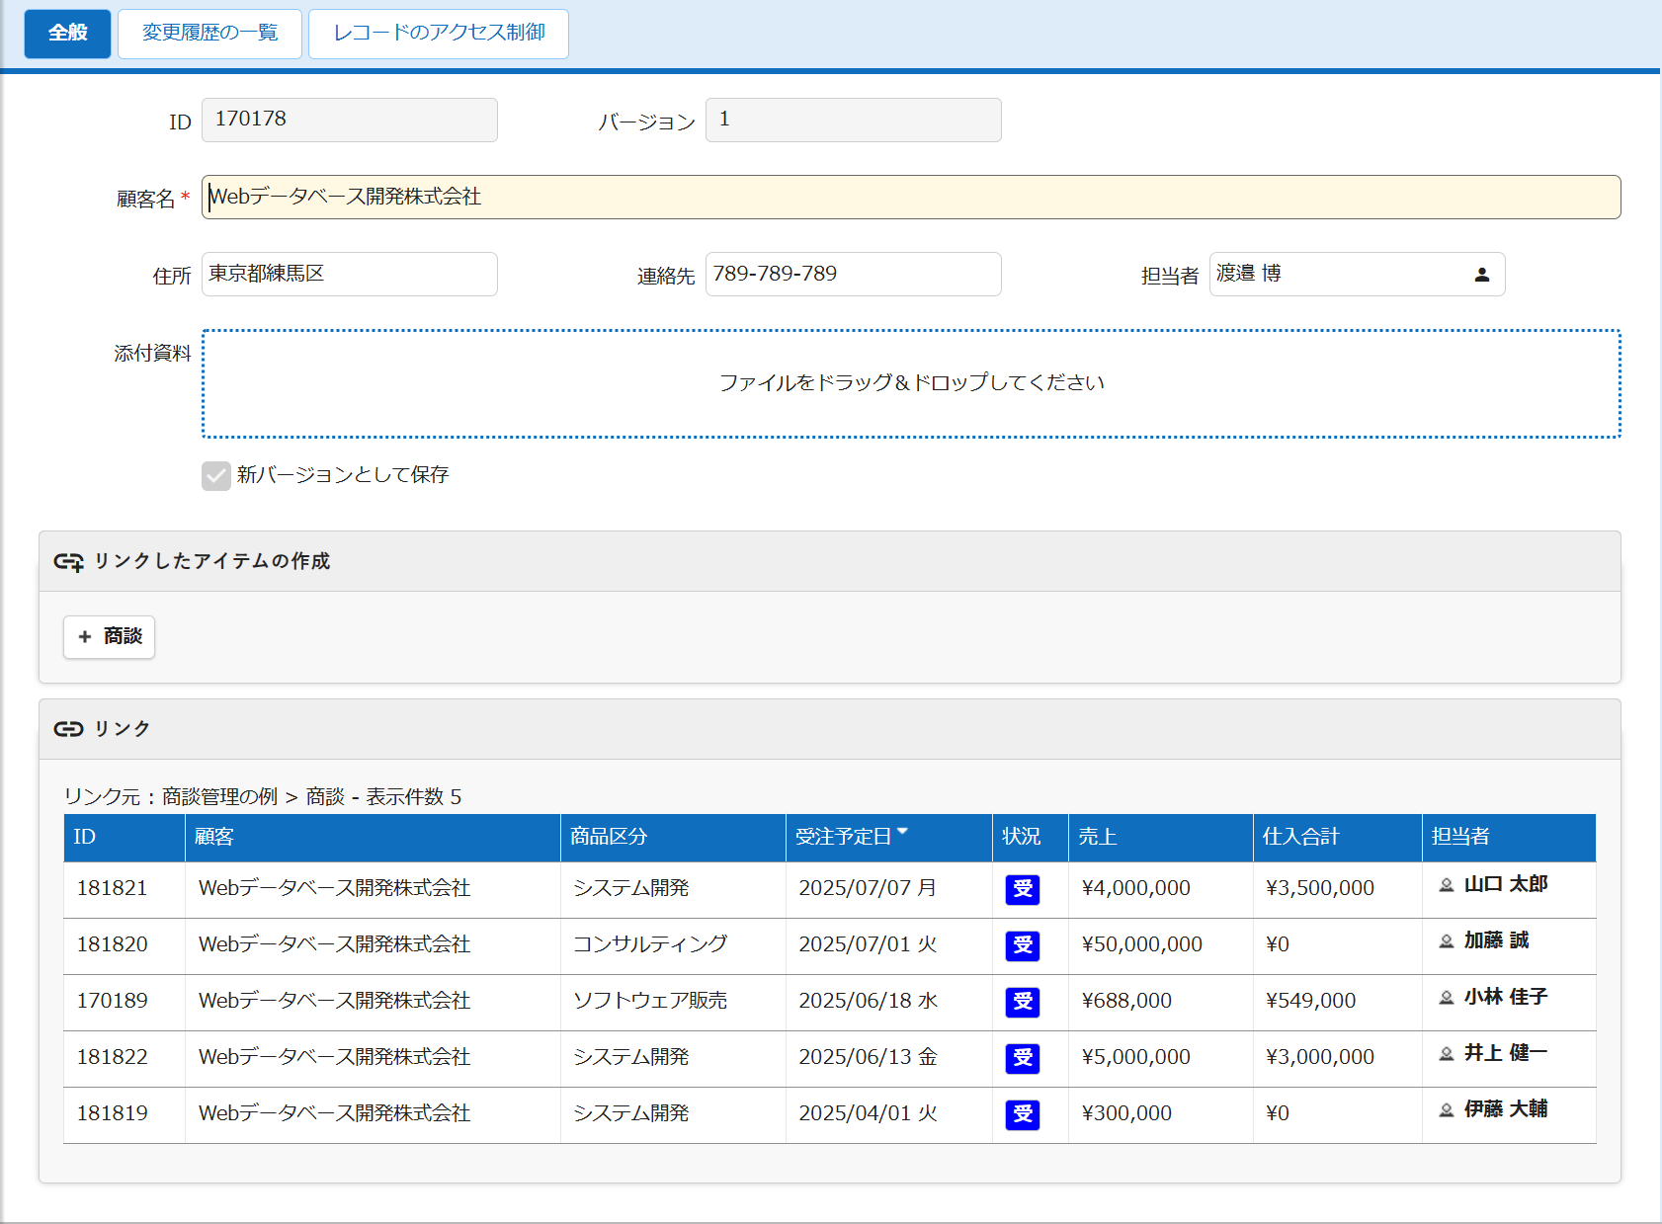The height and width of the screenshot is (1224, 1662).
Task: Click the 顧客名 input field
Action: (x=911, y=198)
